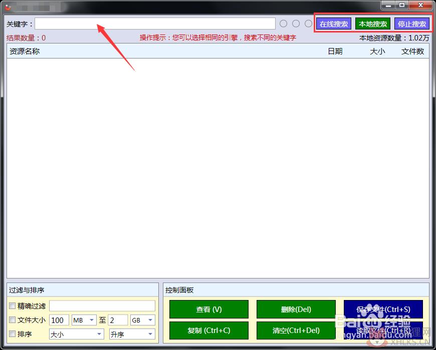Click the 复制 (Ctrl+C) button
The image size is (436, 350).
pos(209,330)
